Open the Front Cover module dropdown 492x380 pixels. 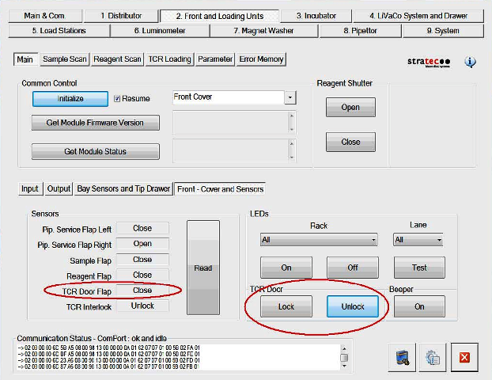pyautogui.click(x=290, y=97)
